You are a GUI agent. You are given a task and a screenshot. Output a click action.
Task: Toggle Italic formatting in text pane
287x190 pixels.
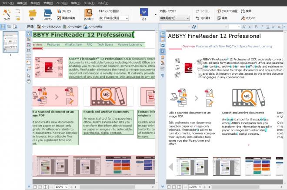click(262, 27)
